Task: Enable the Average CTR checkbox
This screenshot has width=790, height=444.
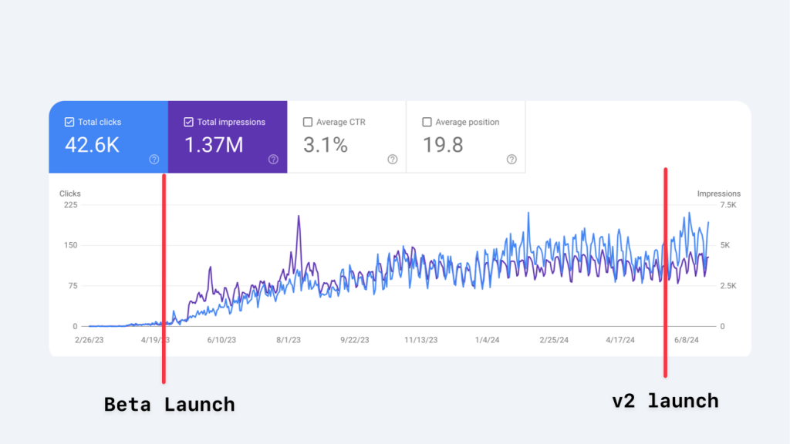Action: [x=308, y=121]
